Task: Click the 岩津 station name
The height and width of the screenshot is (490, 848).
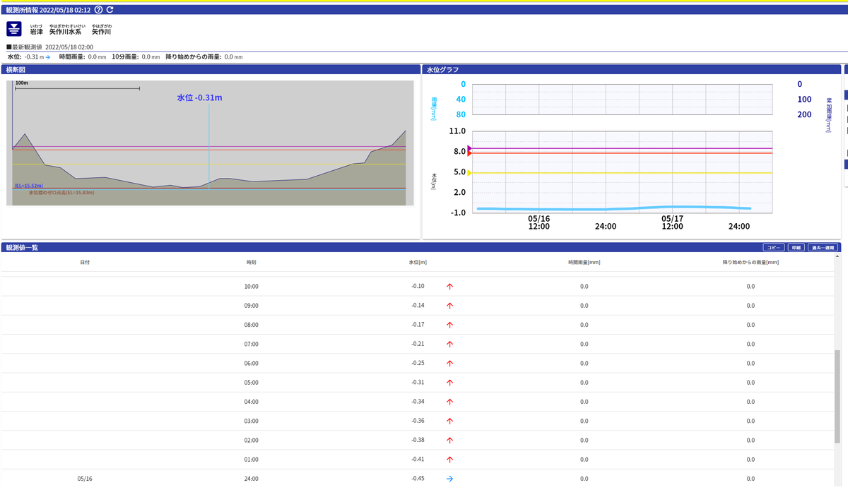Action: point(36,32)
